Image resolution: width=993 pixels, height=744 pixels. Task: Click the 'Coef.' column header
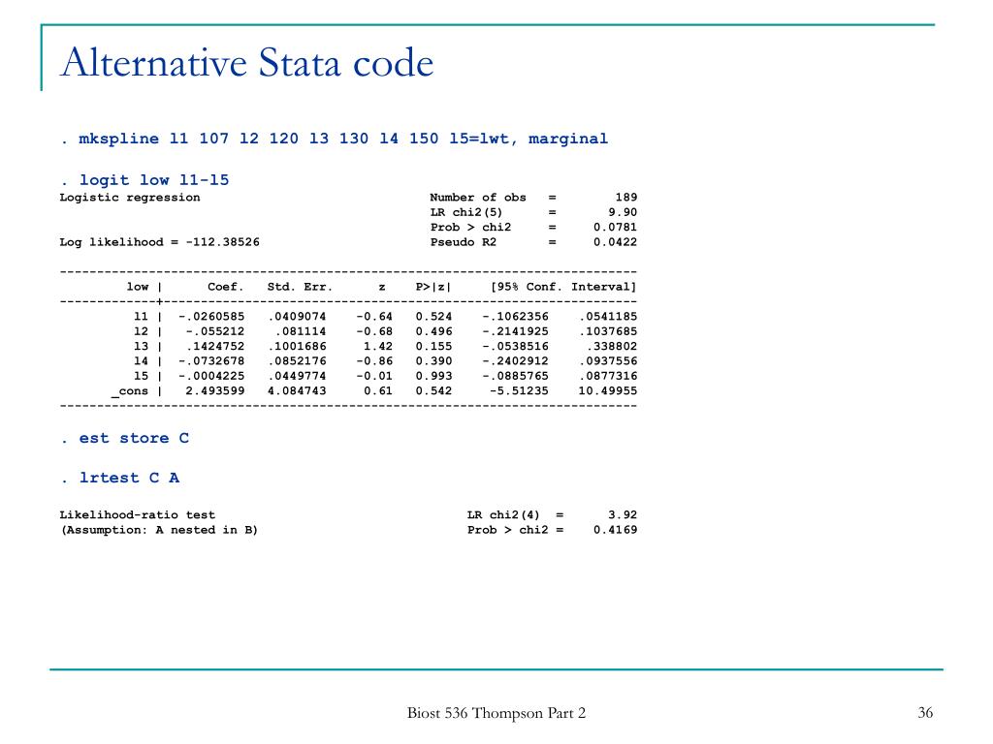[x=225, y=287]
